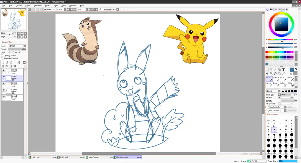The width and height of the screenshot is (301, 163).
Task: Switch to the Kaht.sai2 document tab
Action: (71, 157)
